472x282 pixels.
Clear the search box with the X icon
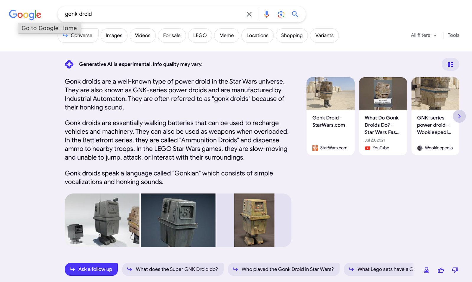pyautogui.click(x=249, y=14)
